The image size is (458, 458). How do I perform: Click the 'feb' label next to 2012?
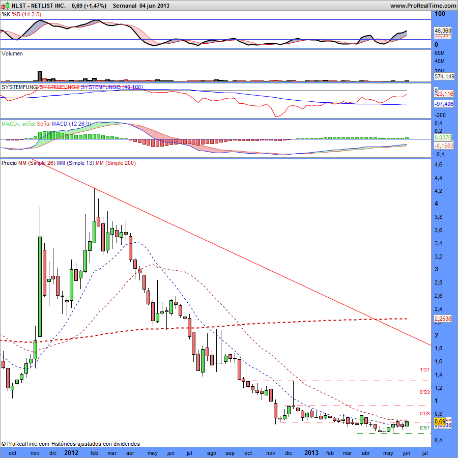(94, 453)
